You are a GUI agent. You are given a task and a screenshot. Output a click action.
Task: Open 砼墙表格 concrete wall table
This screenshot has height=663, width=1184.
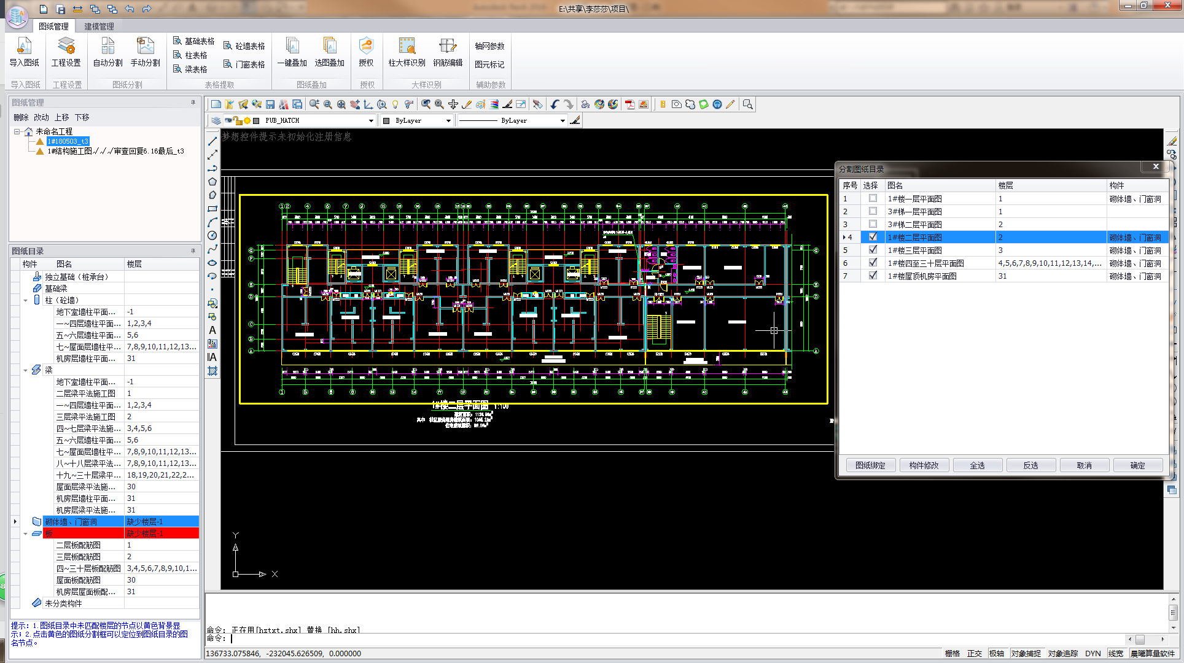(244, 46)
